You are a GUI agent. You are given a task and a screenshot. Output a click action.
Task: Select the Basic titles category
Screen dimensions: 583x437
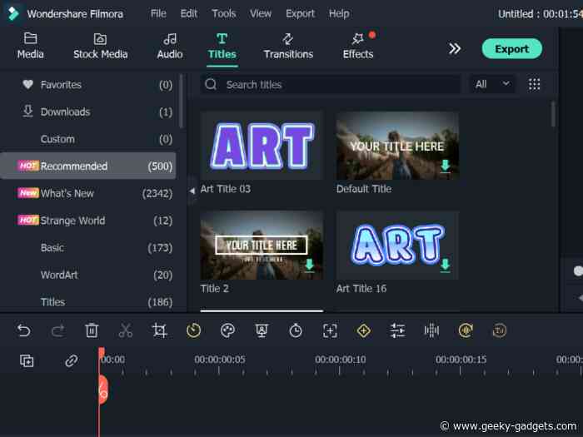tap(88, 247)
